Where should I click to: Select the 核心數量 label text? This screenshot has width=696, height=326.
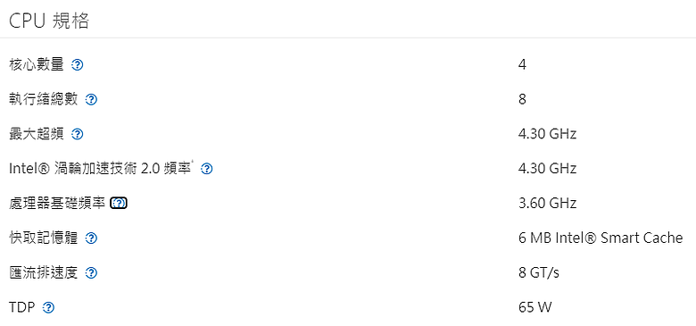(x=37, y=65)
